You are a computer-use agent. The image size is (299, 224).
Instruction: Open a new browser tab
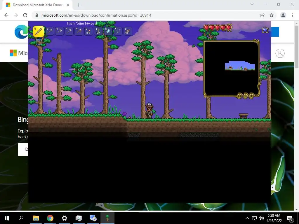[79, 5]
